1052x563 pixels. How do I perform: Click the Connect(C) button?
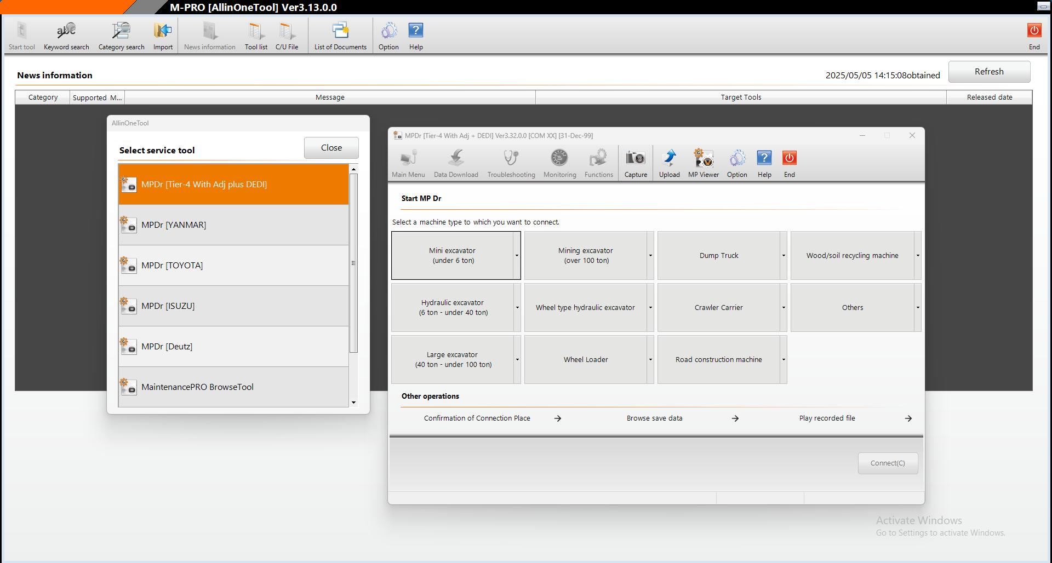pyautogui.click(x=888, y=463)
